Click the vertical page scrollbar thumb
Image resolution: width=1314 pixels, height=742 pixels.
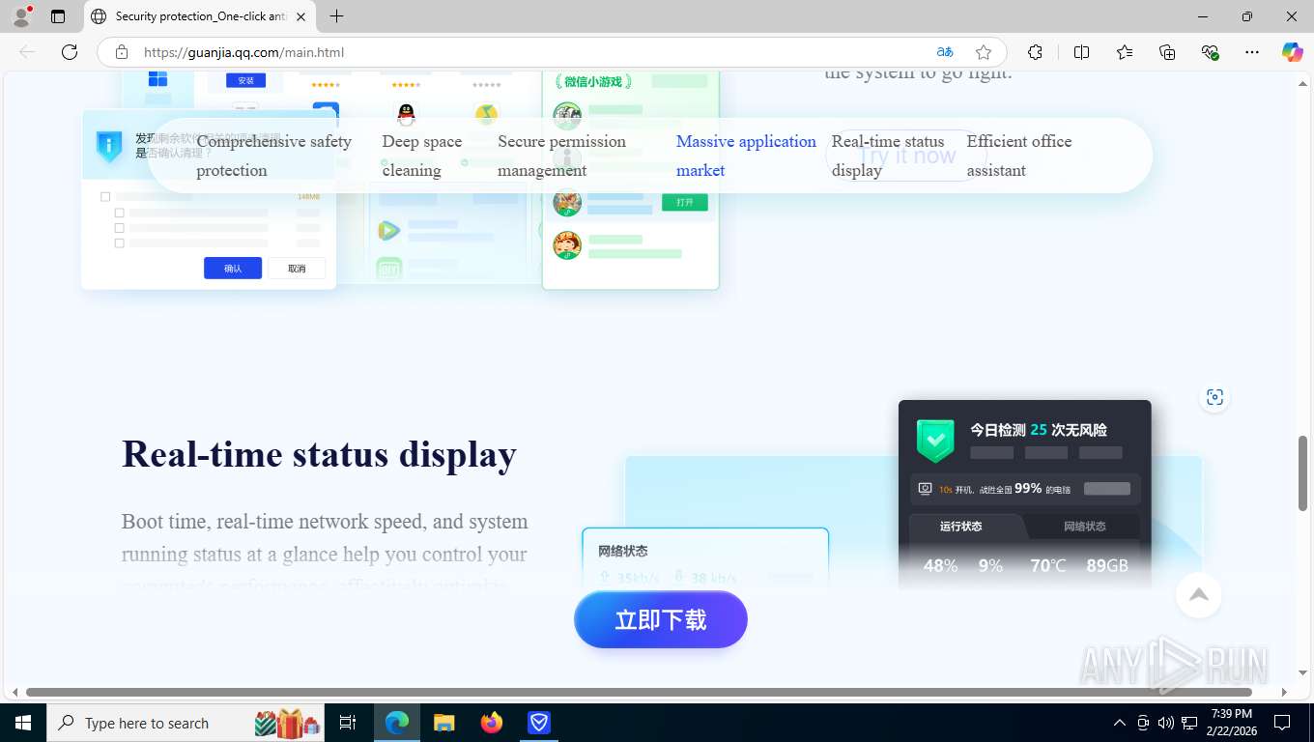(x=1303, y=472)
